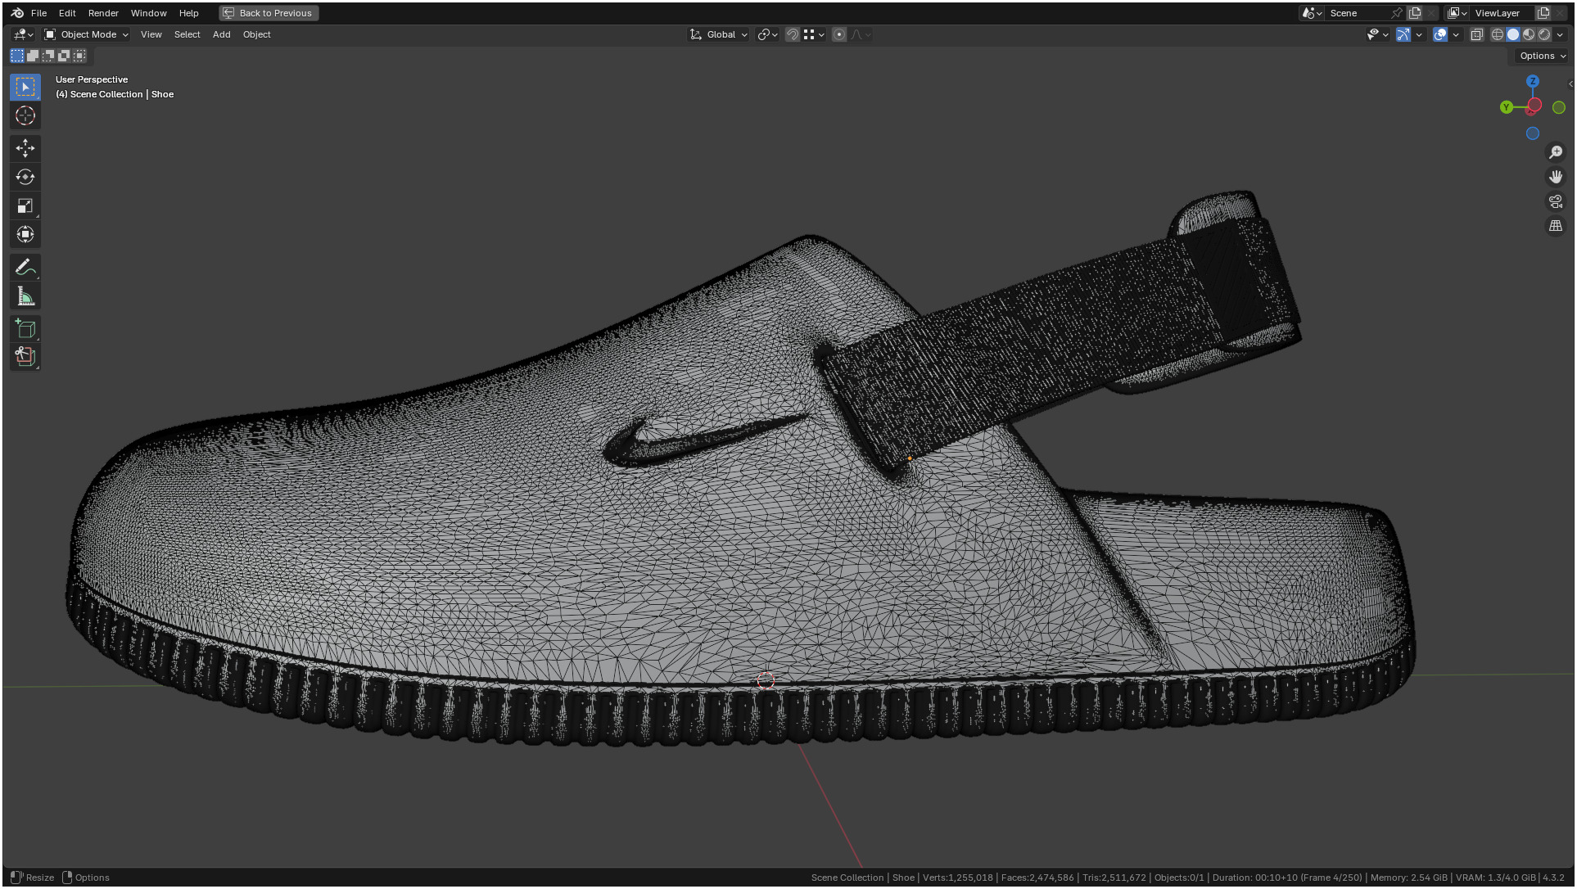Select the bottom toolbar object-add tool
This screenshot has width=1577, height=889.
pyautogui.click(x=25, y=356)
